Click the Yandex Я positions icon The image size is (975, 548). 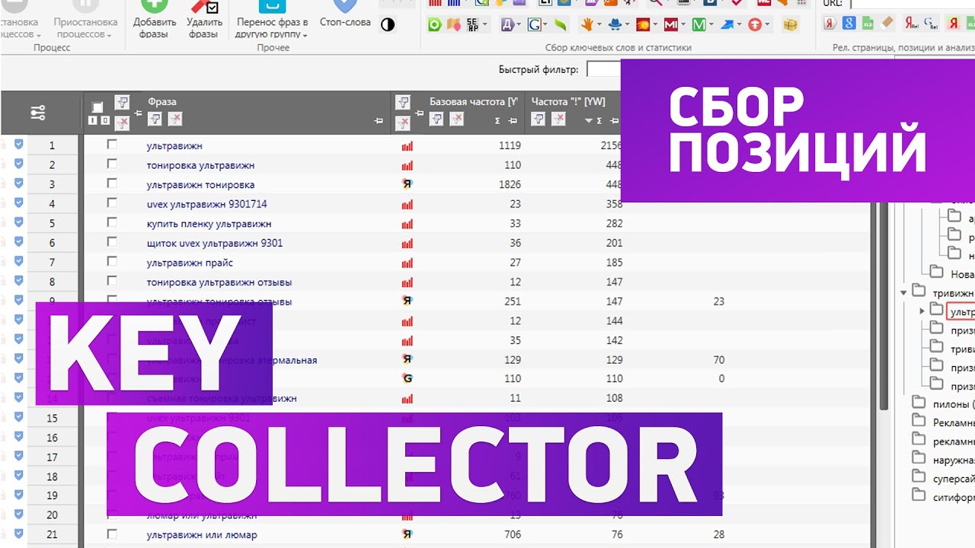coord(831,24)
